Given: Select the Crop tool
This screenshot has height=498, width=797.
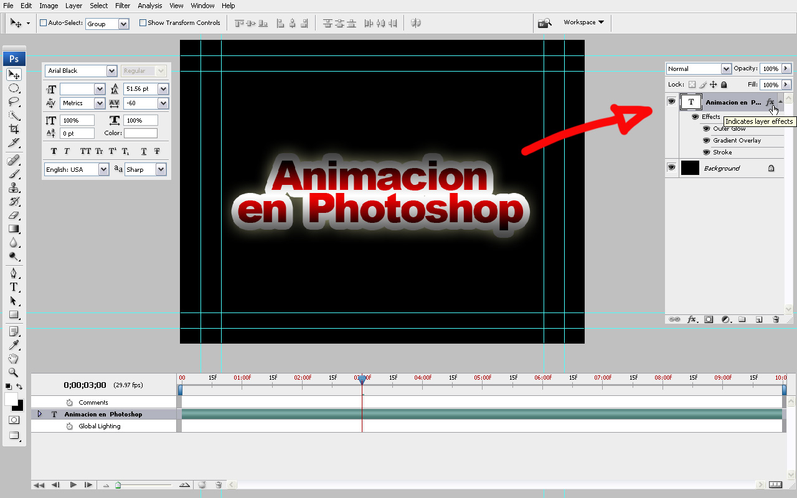Looking at the screenshot, I should pos(14,129).
